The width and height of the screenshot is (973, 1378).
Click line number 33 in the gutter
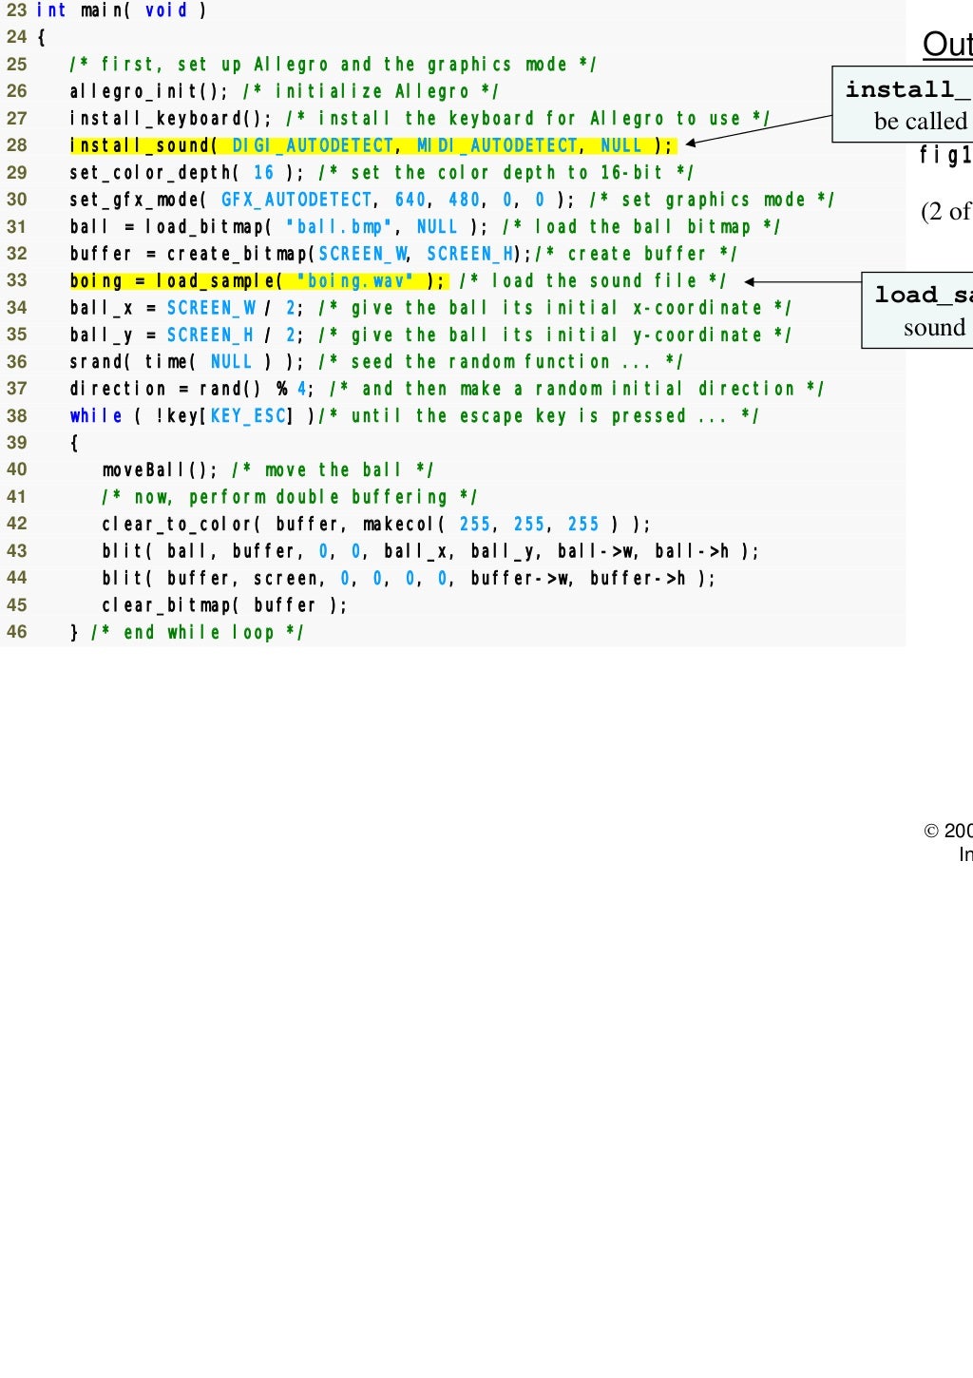17,280
